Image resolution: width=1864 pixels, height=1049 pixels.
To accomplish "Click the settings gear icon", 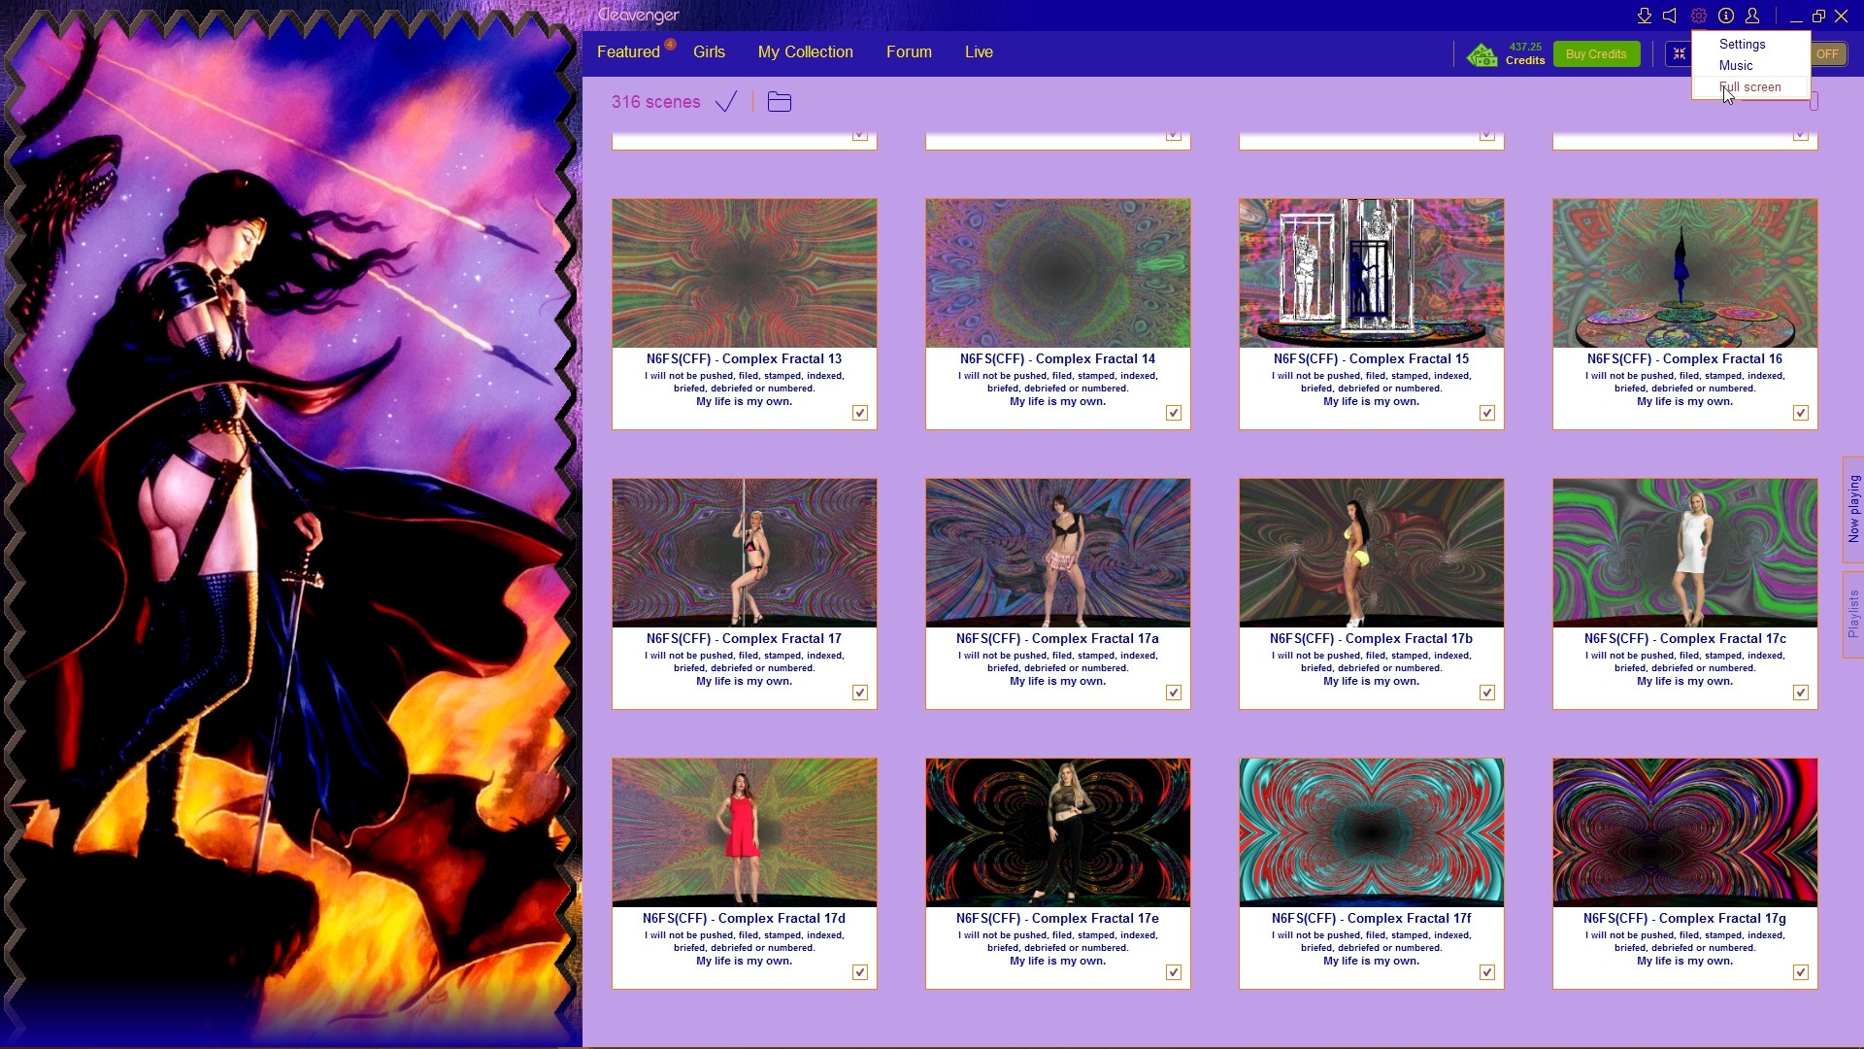I will 1698,16.
